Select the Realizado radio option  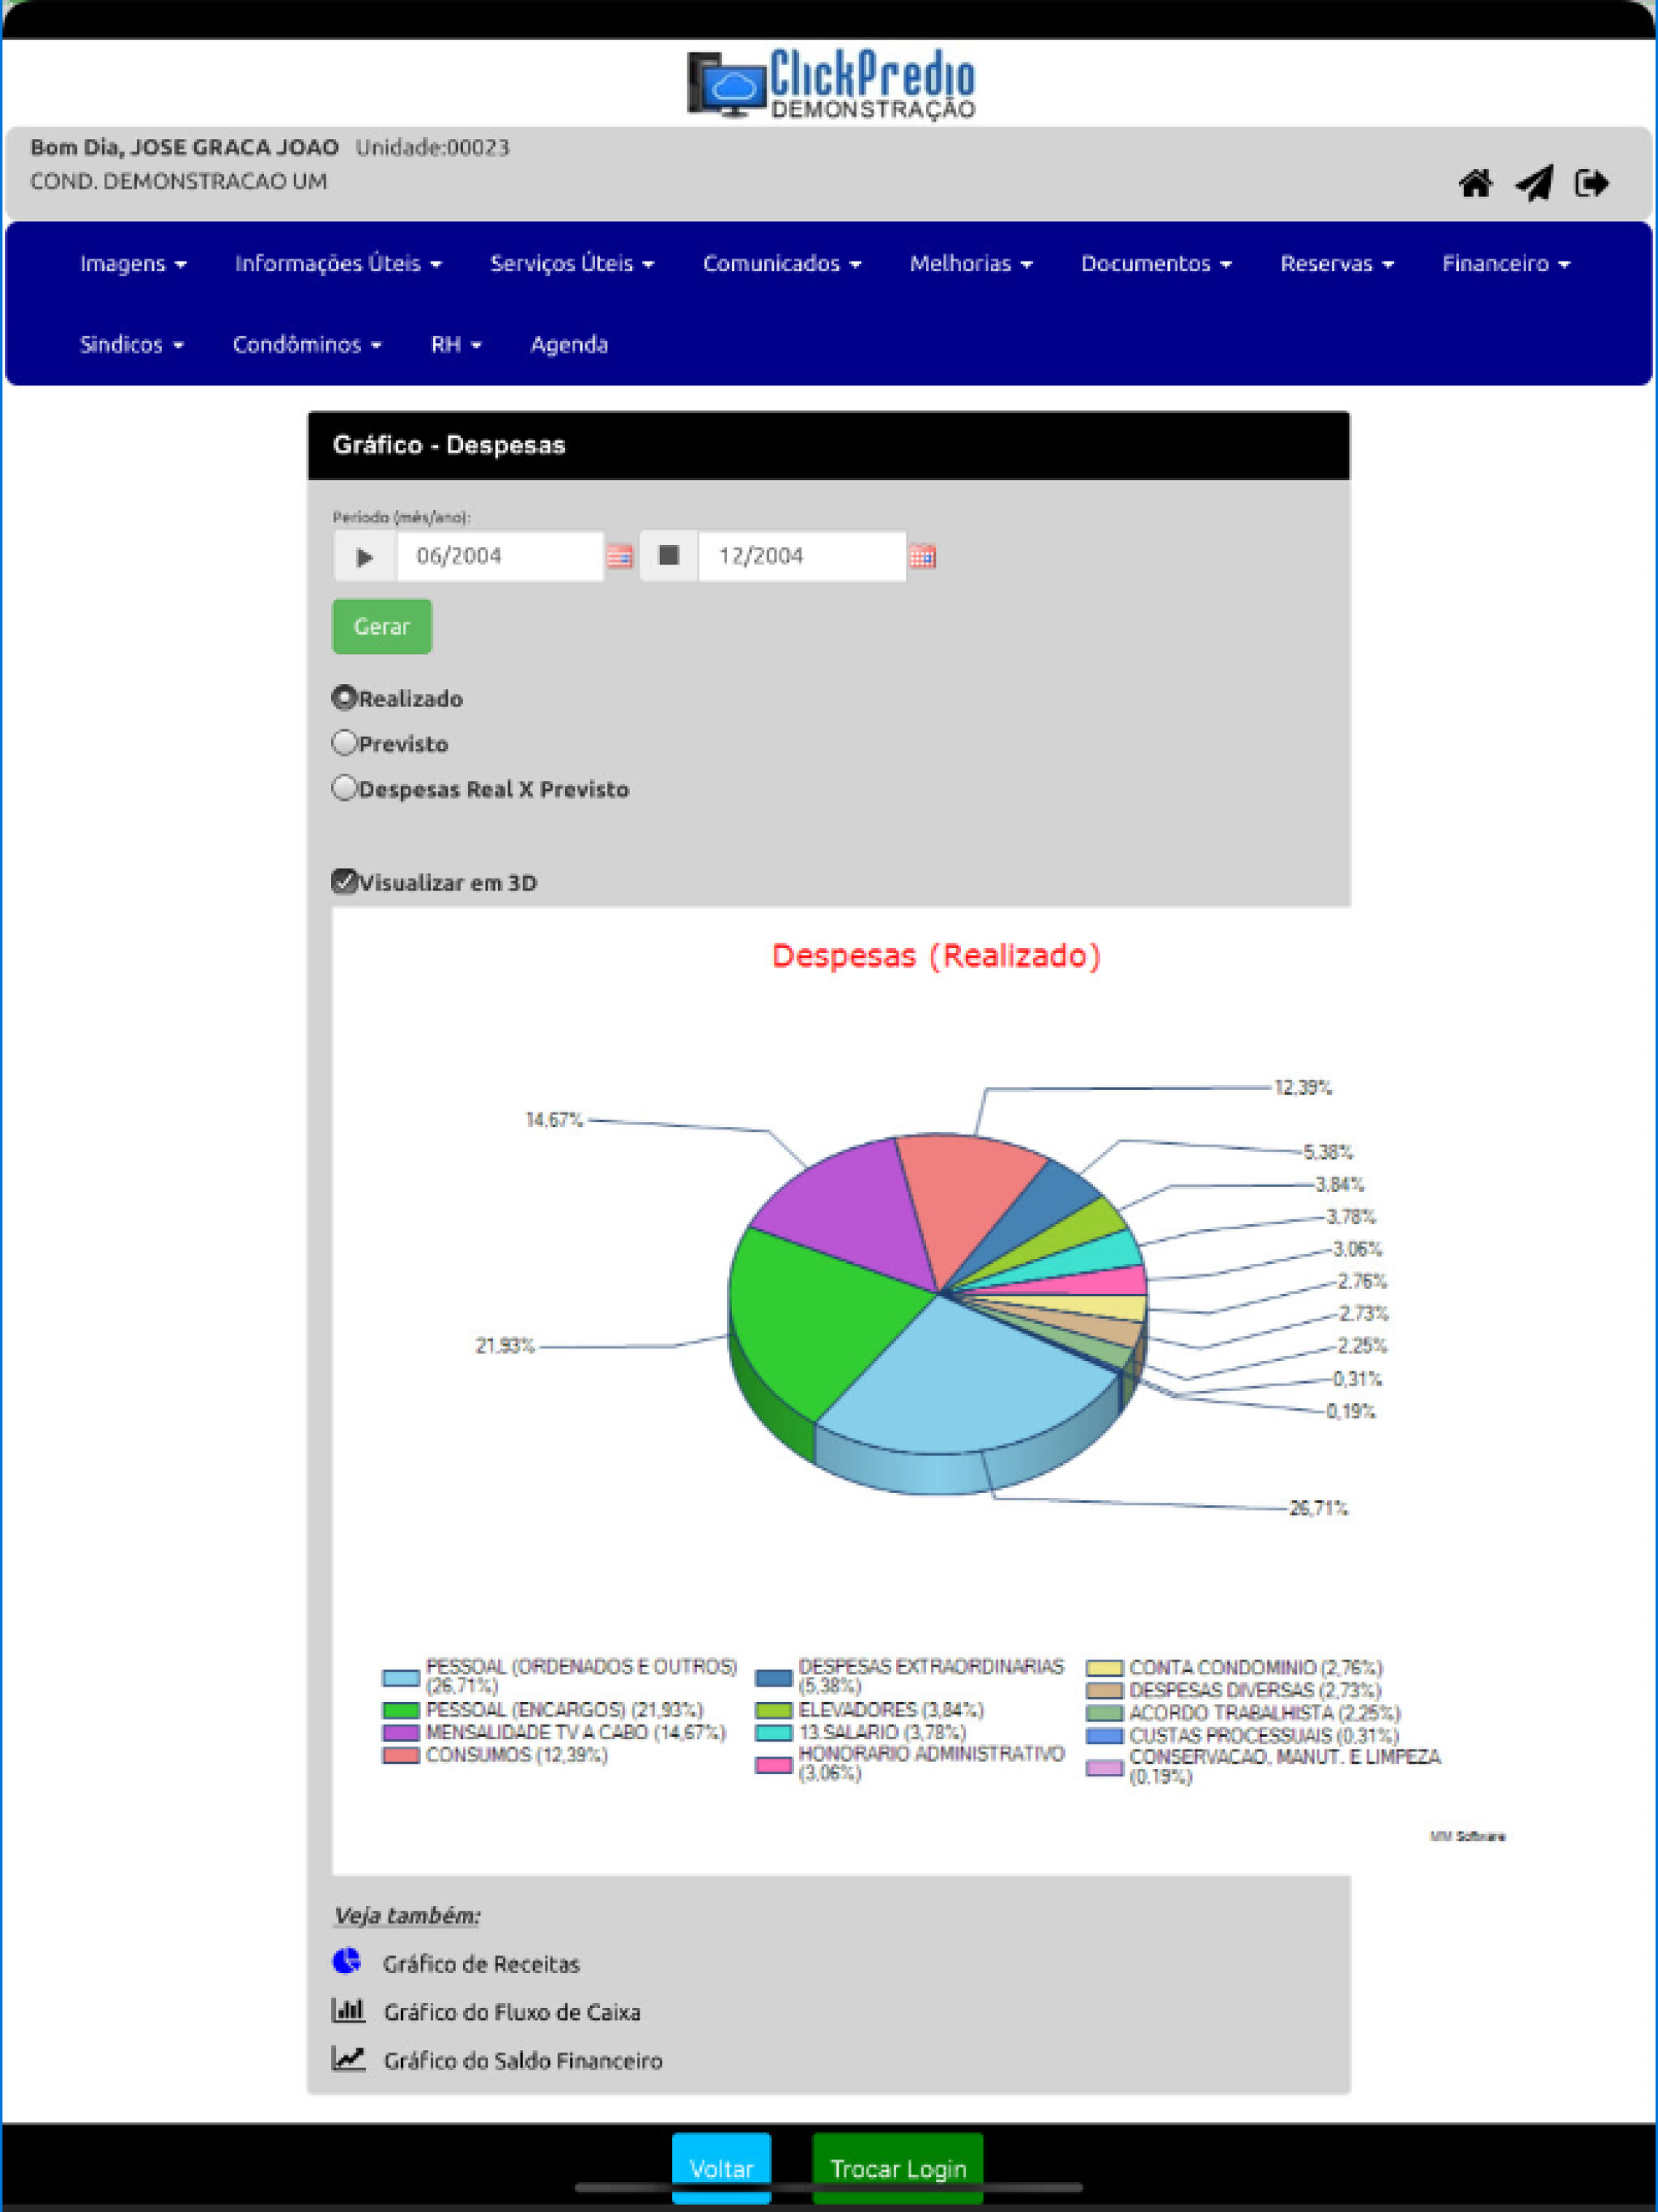click(x=344, y=698)
